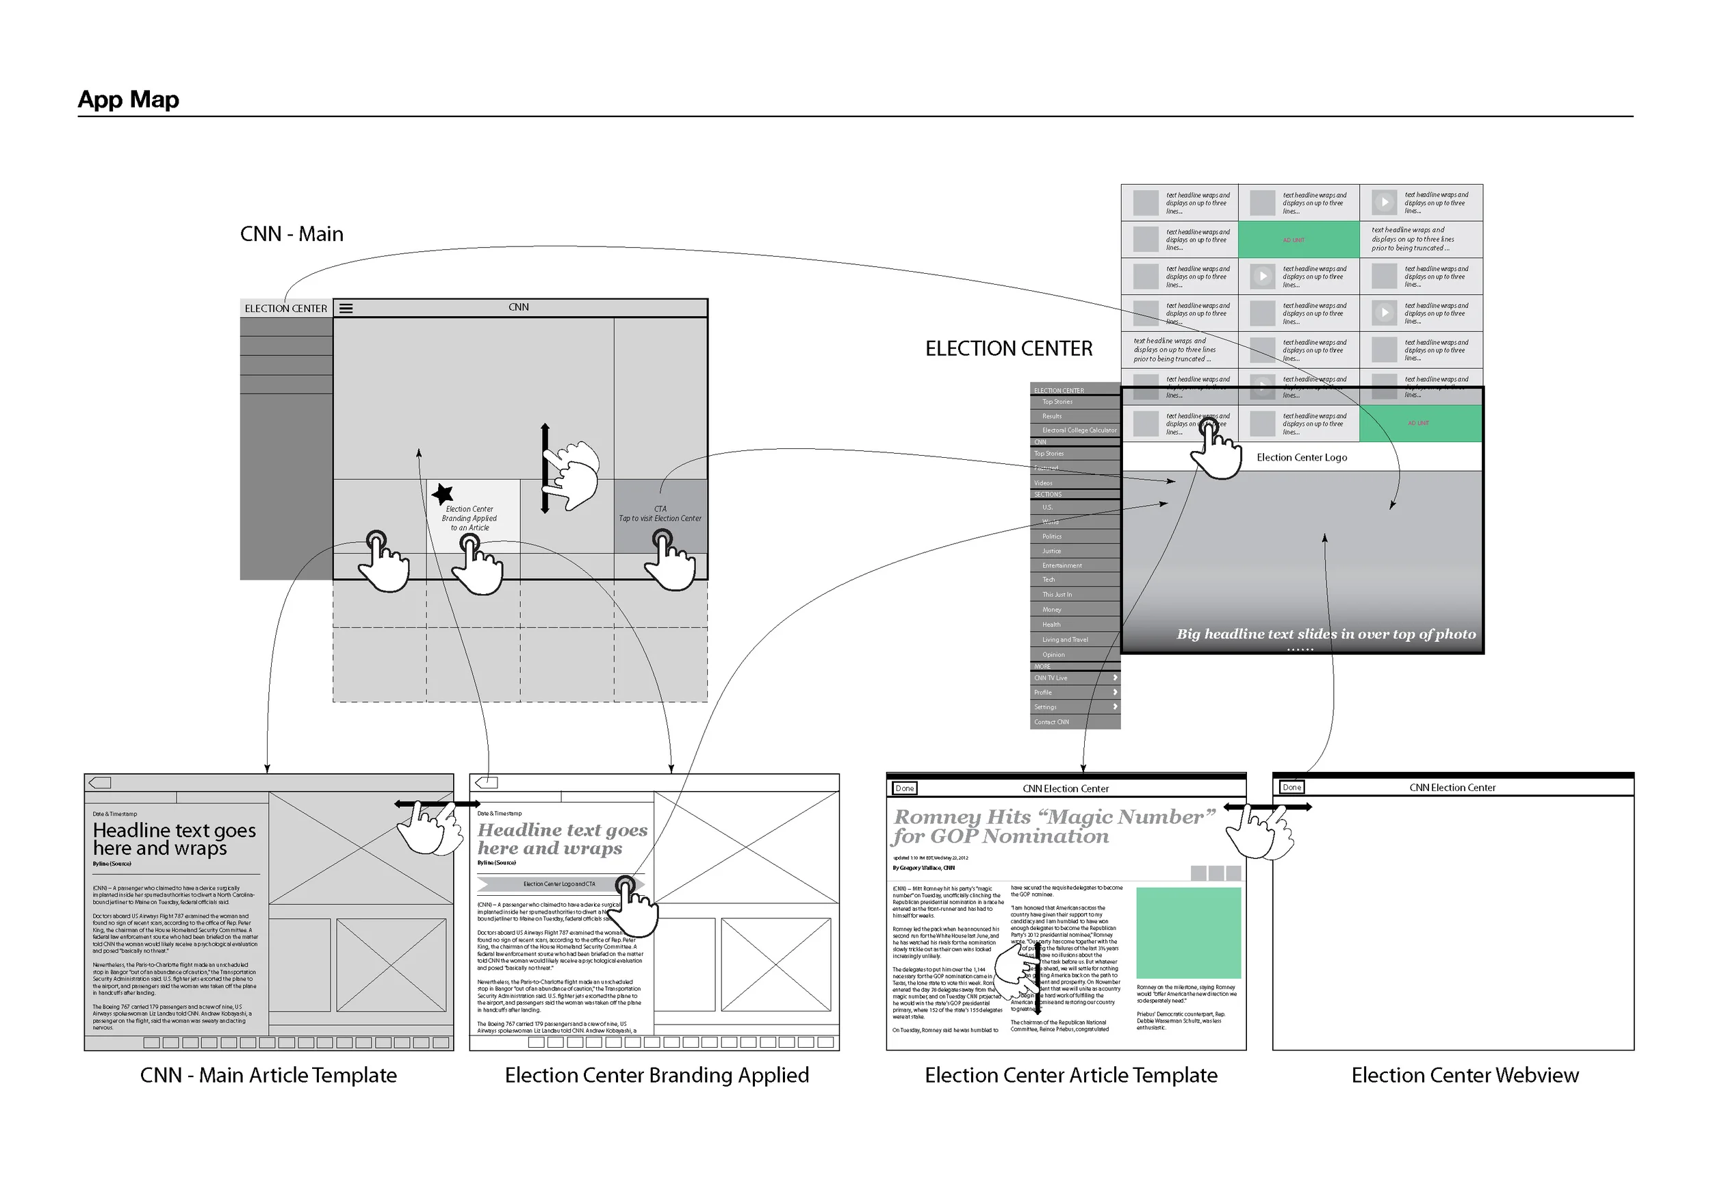The image size is (1711, 1199).
Task: Open the hamburger menu in CNN header
Action: coord(346,308)
